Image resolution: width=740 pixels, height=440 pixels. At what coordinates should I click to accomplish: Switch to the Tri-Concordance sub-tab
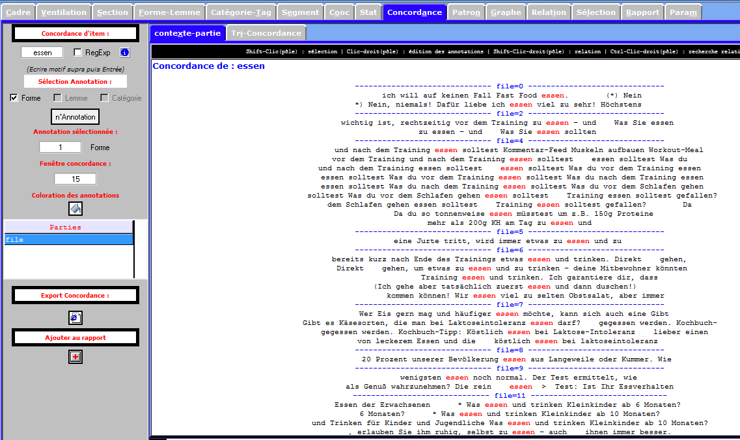pos(266,33)
